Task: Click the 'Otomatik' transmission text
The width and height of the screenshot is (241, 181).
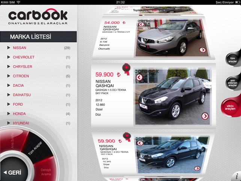Action: click(x=104, y=49)
